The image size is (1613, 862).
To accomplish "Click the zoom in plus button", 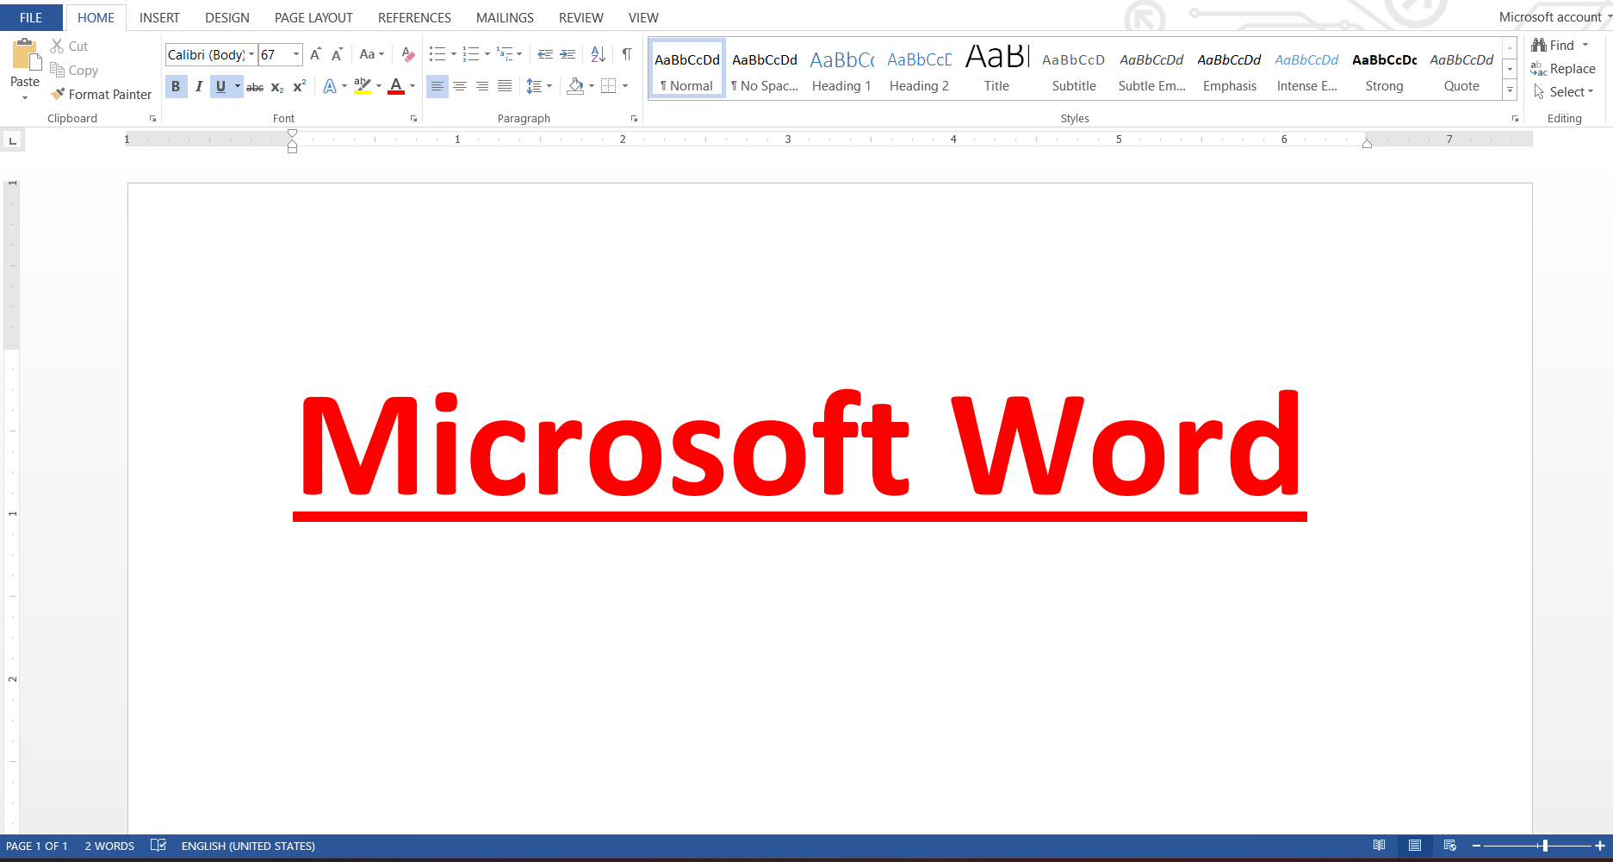I will [1600, 846].
